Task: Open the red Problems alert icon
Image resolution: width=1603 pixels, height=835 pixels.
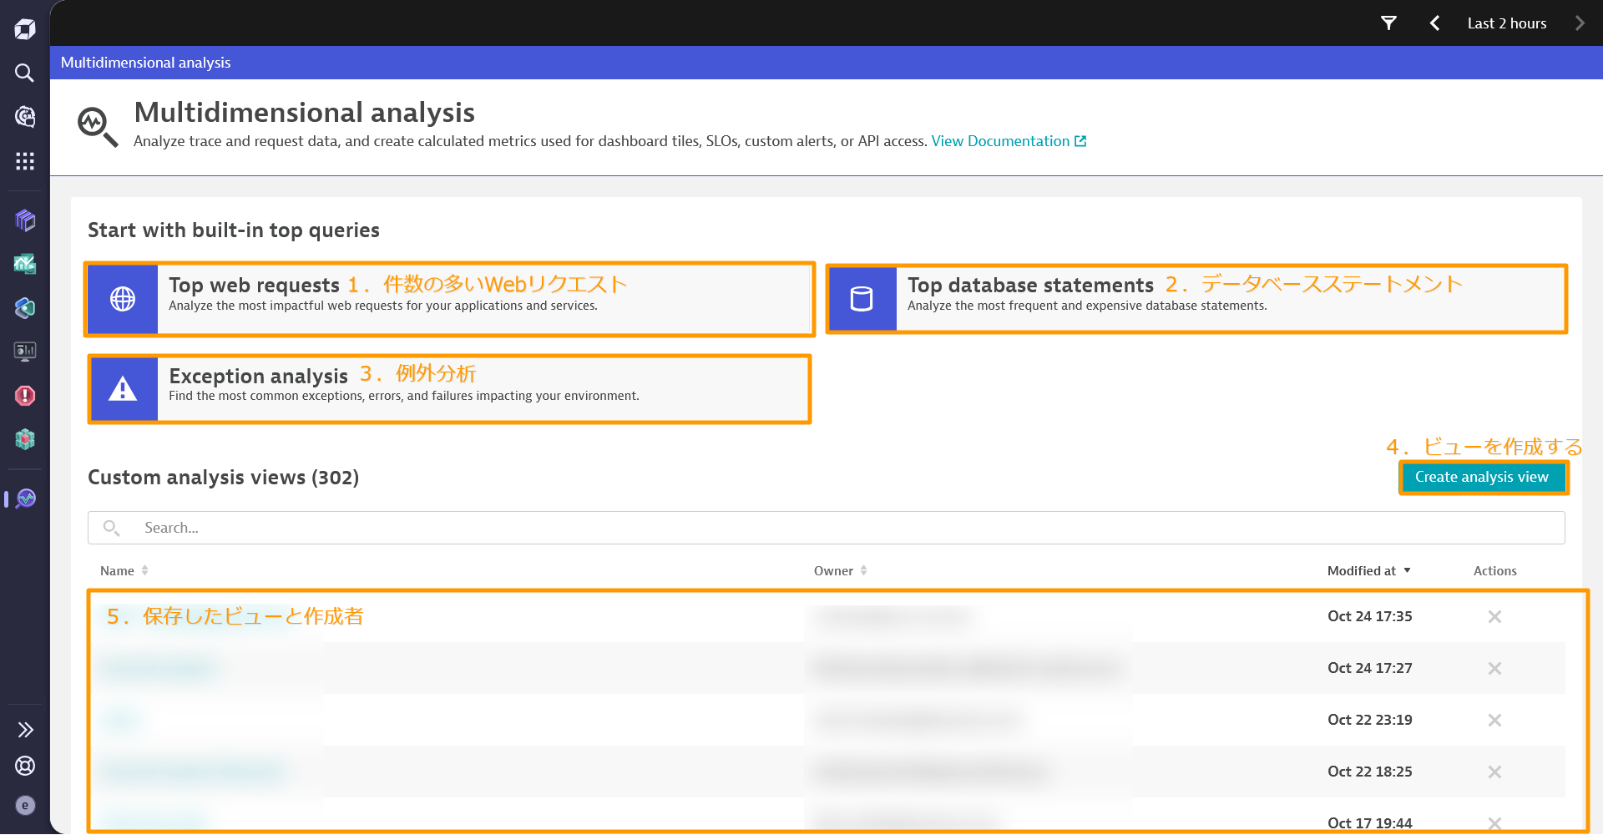Action: click(25, 395)
